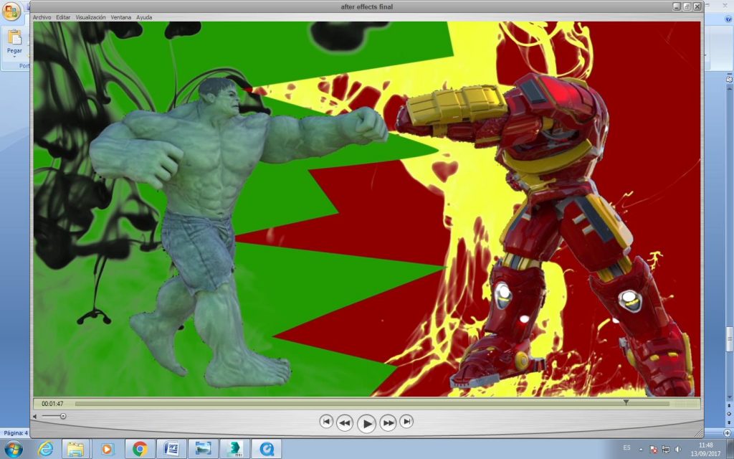734x459 pixels.
Task: Switch to Microsoft Word on the taskbar
Action: tap(172, 448)
